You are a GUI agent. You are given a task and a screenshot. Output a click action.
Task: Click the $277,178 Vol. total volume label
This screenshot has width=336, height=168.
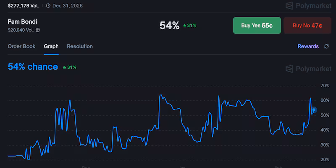(x=23, y=5)
